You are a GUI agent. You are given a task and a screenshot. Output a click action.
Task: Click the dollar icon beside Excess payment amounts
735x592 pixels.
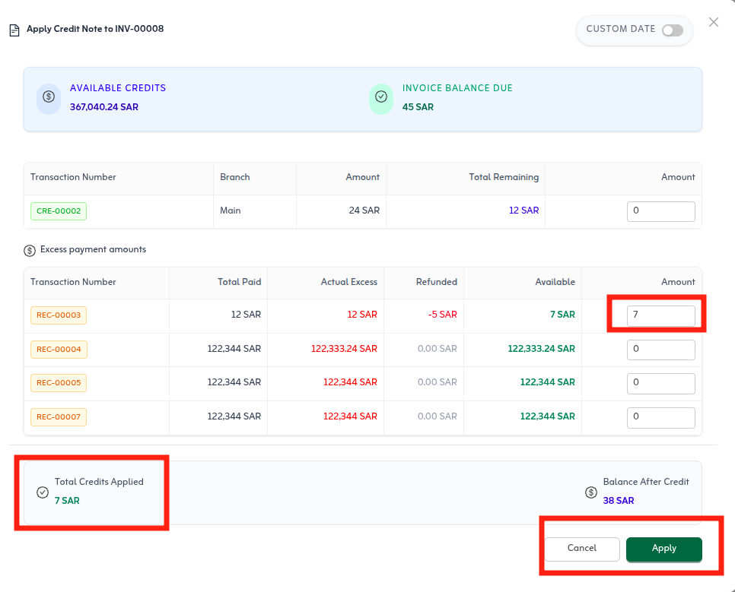tap(30, 251)
